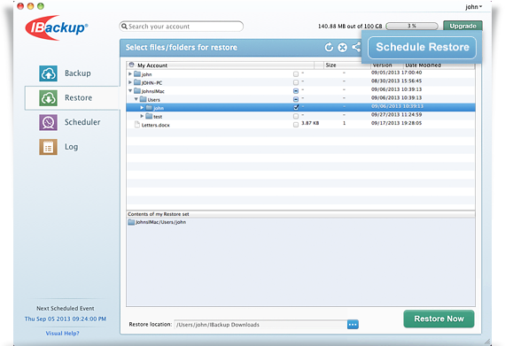Viewport: 505px width, 346px height.
Task: Click the My Account globe icon
Action: (x=131, y=65)
